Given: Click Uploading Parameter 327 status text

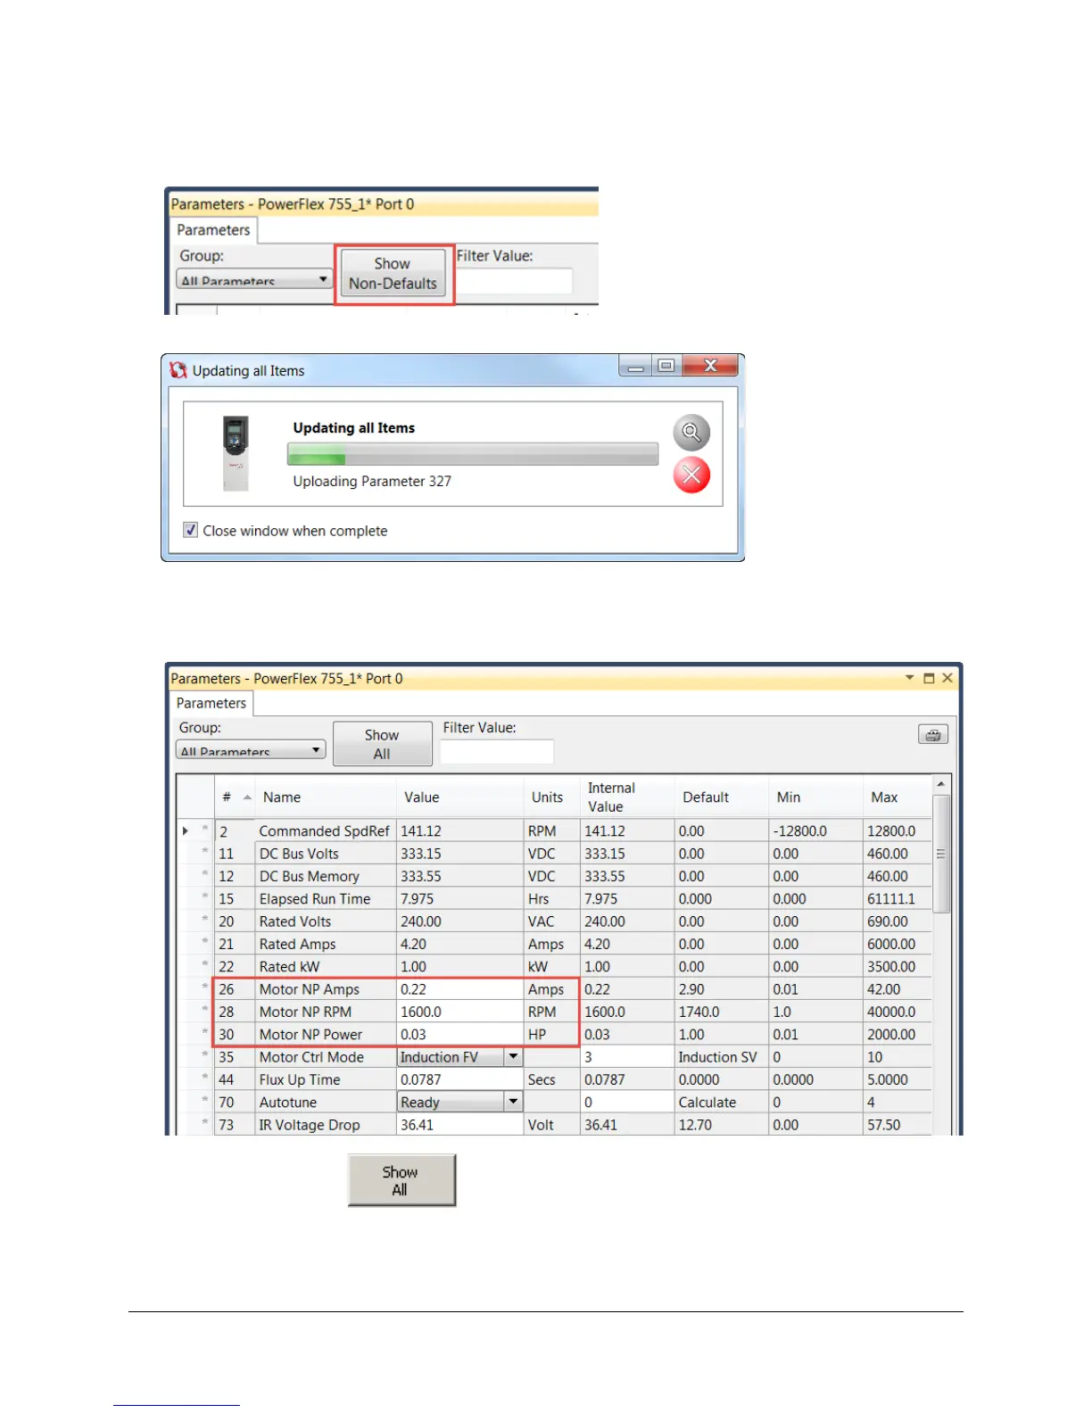Looking at the screenshot, I should coord(372,481).
